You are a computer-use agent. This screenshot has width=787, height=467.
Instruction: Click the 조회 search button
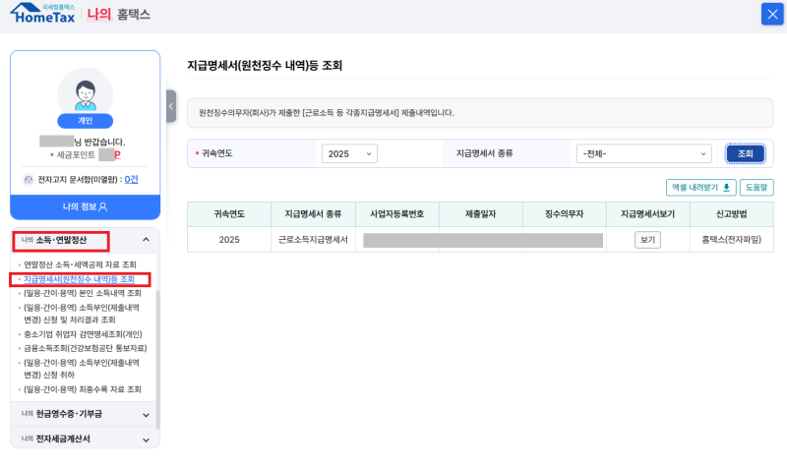point(746,154)
